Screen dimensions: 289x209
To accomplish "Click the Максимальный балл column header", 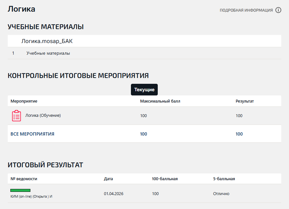I will click(x=160, y=101).
